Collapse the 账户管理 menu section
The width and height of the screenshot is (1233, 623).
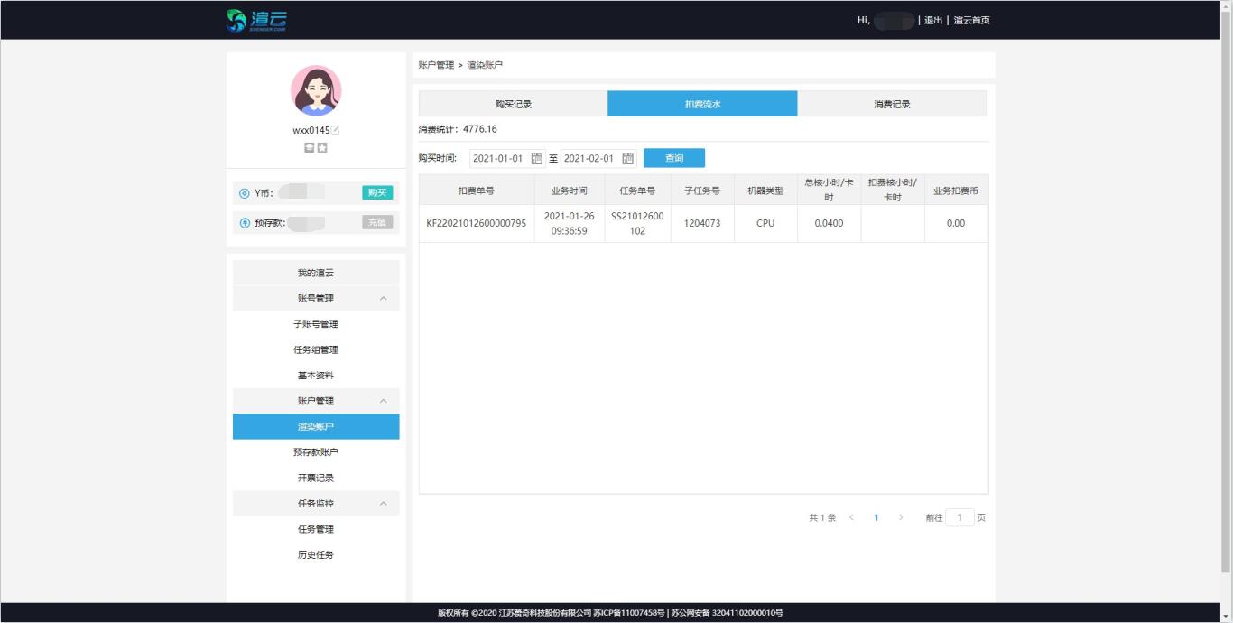point(383,401)
